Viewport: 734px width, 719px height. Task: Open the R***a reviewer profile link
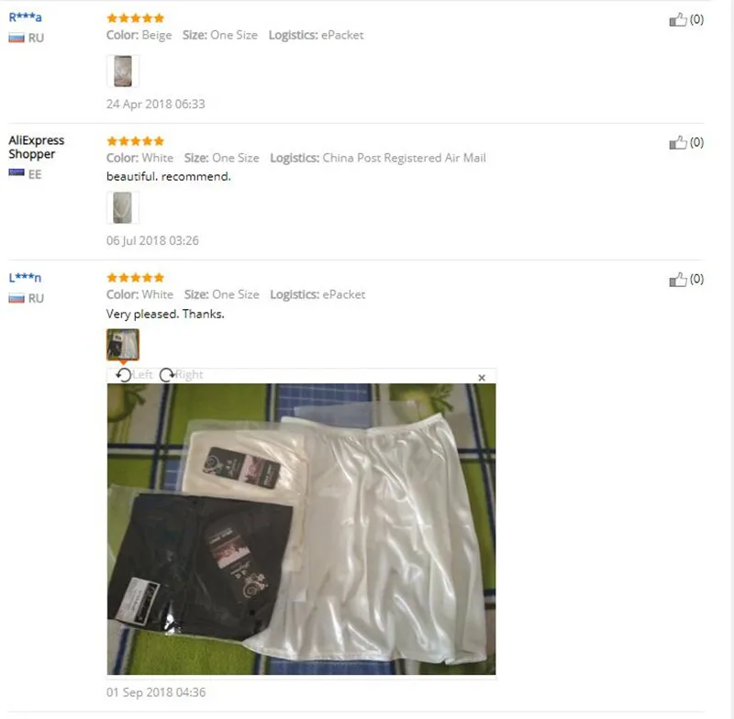(26, 17)
